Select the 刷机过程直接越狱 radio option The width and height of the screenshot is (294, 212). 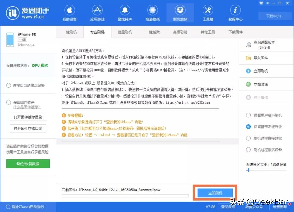[x=248, y=139]
